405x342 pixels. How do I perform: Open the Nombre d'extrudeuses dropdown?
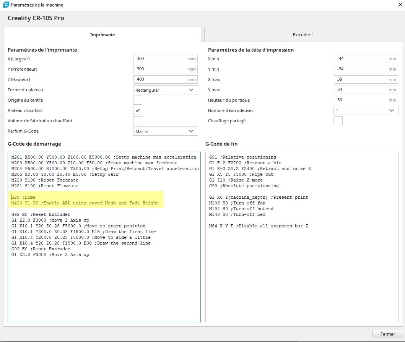pyautogui.click(x=366, y=110)
